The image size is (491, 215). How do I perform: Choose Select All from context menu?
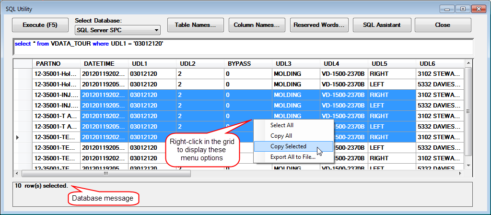coord(282,125)
